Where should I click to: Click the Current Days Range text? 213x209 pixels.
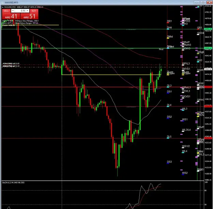pos(27,23)
